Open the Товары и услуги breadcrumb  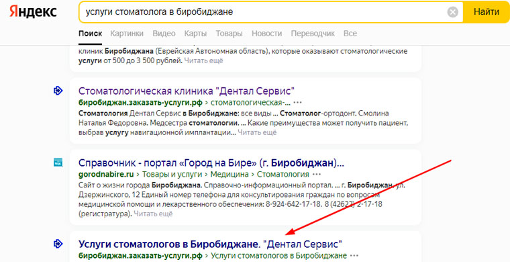coord(172,175)
